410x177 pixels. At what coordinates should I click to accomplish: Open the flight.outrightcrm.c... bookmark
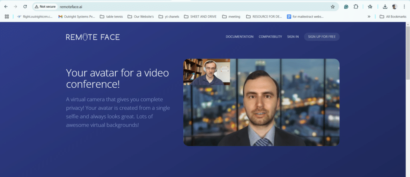[35, 16]
